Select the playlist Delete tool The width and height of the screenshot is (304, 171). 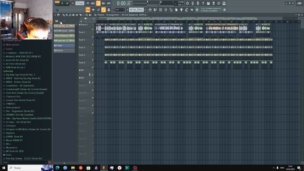(70, 15)
